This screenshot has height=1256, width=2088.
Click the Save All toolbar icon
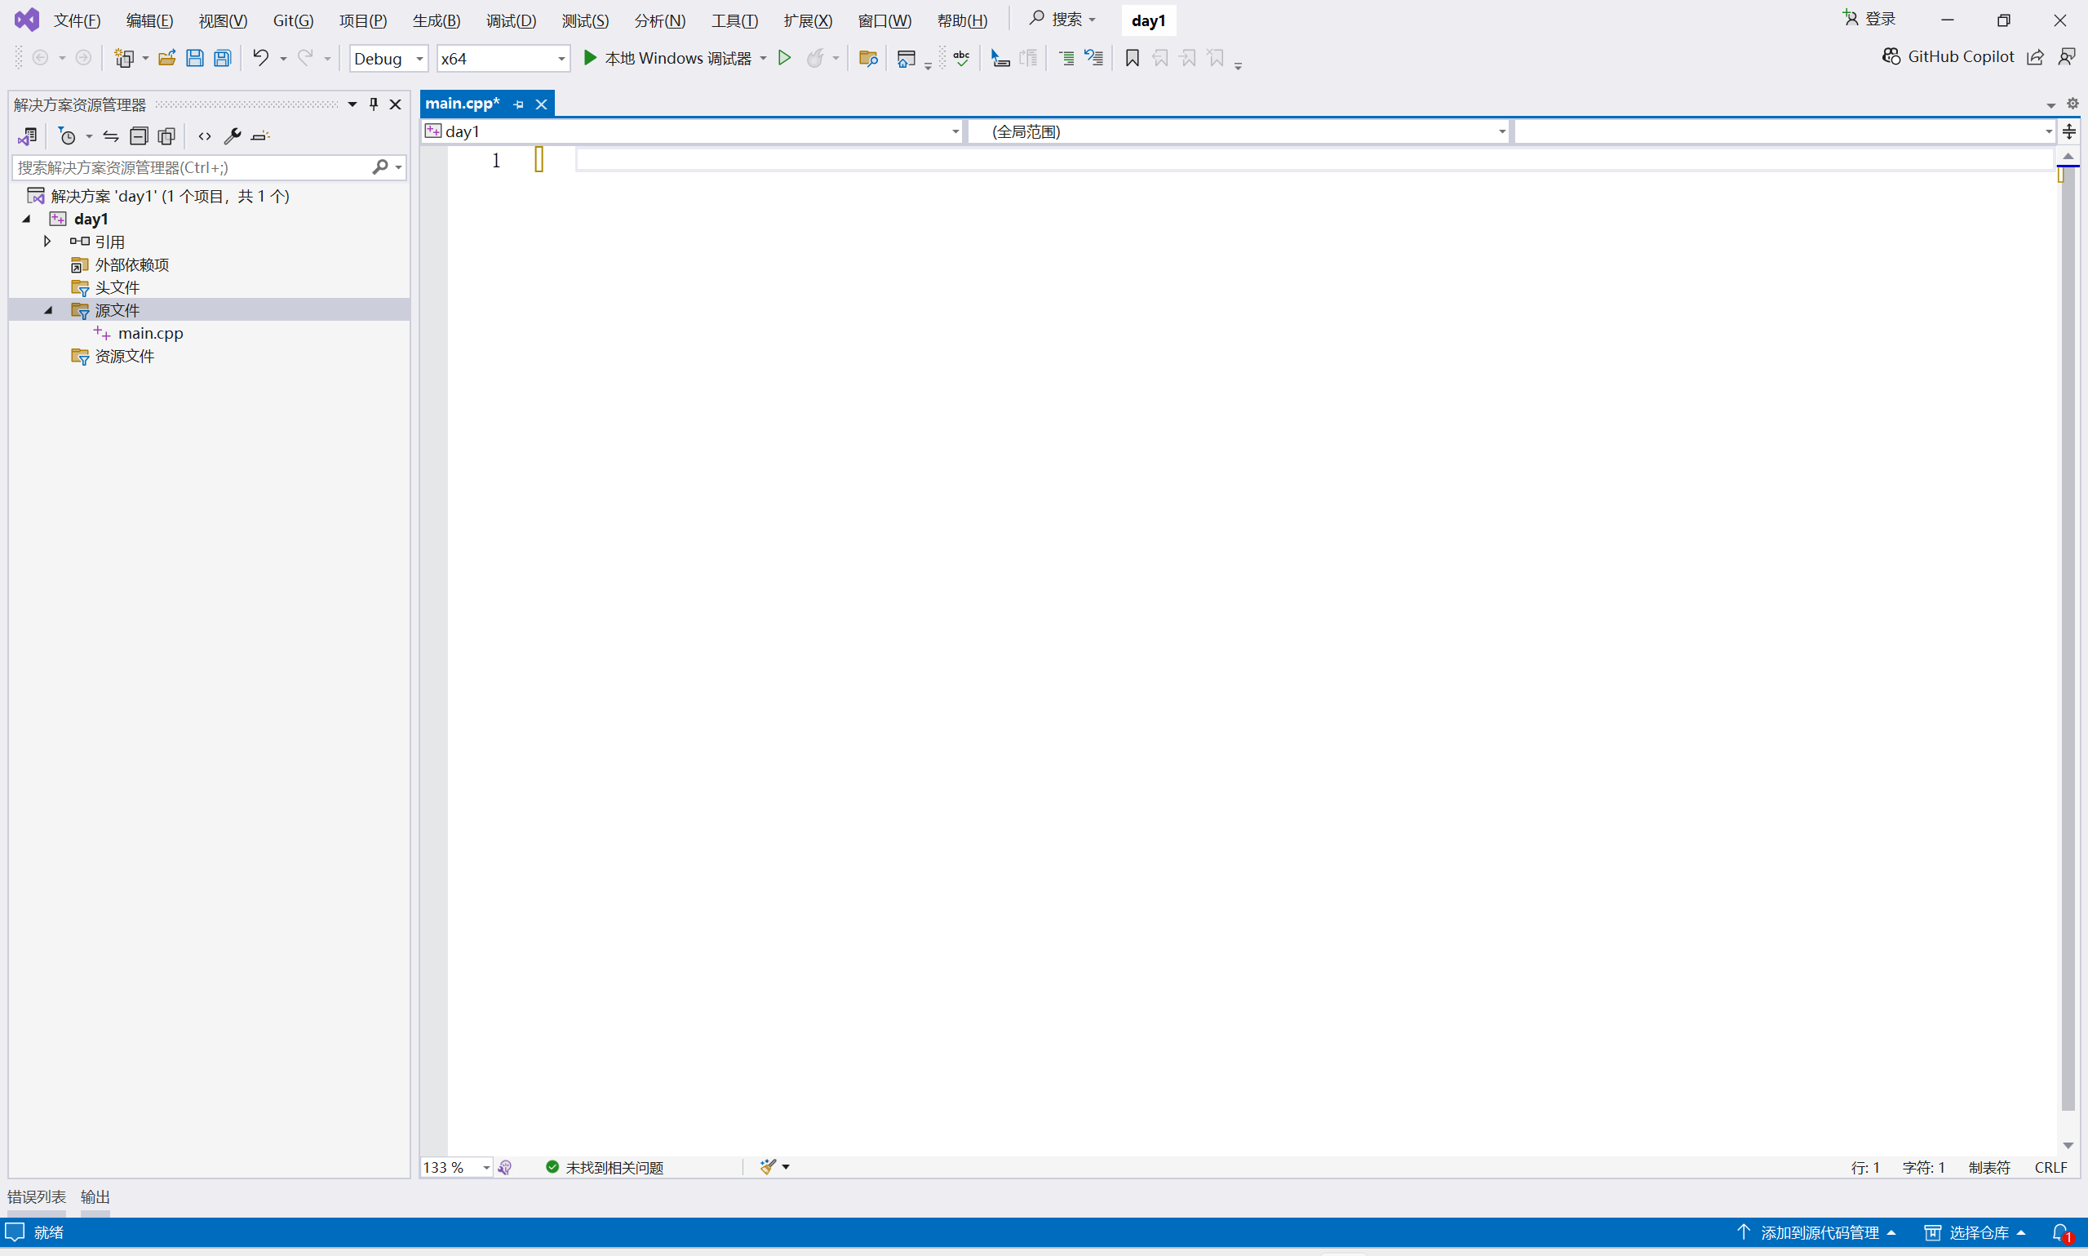point(223,59)
